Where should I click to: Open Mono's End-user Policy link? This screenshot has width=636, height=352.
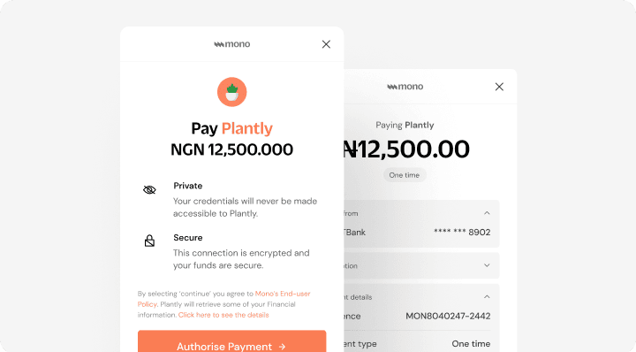coord(223,299)
